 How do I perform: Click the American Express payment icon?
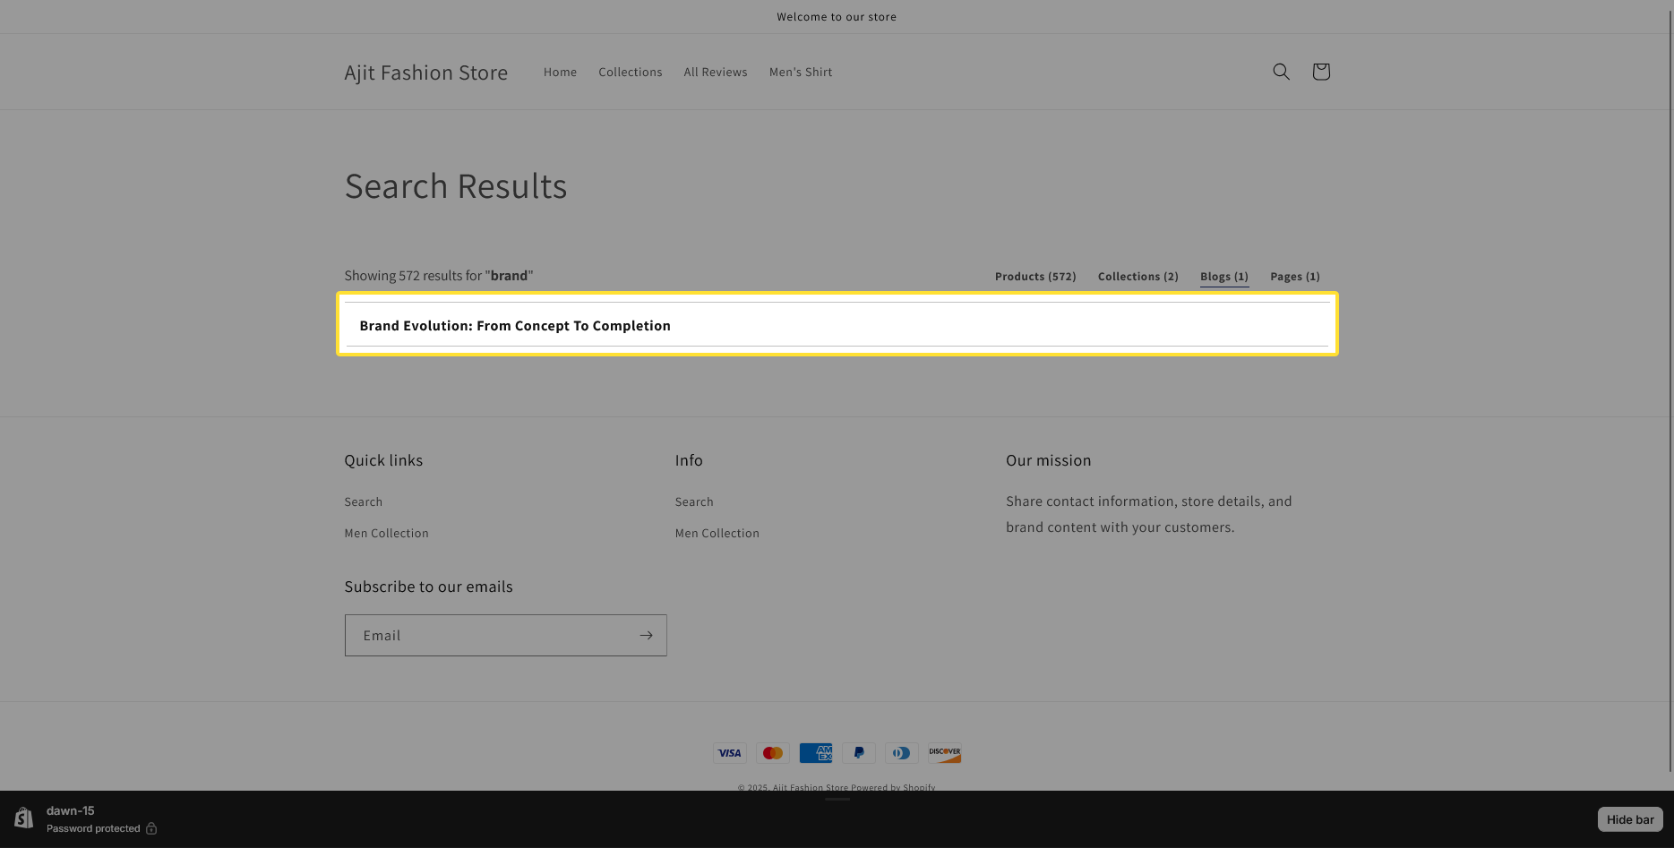(815, 753)
